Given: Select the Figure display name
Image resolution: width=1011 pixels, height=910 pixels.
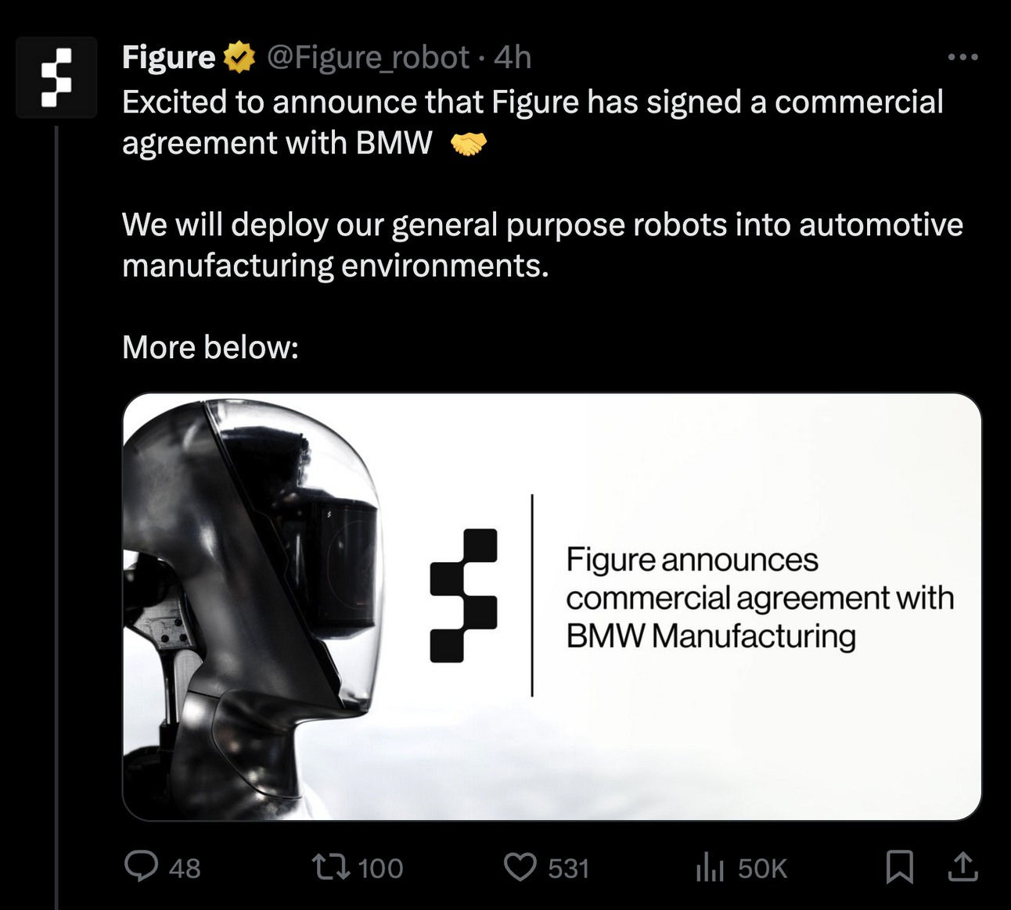Looking at the screenshot, I should click(x=167, y=56).
